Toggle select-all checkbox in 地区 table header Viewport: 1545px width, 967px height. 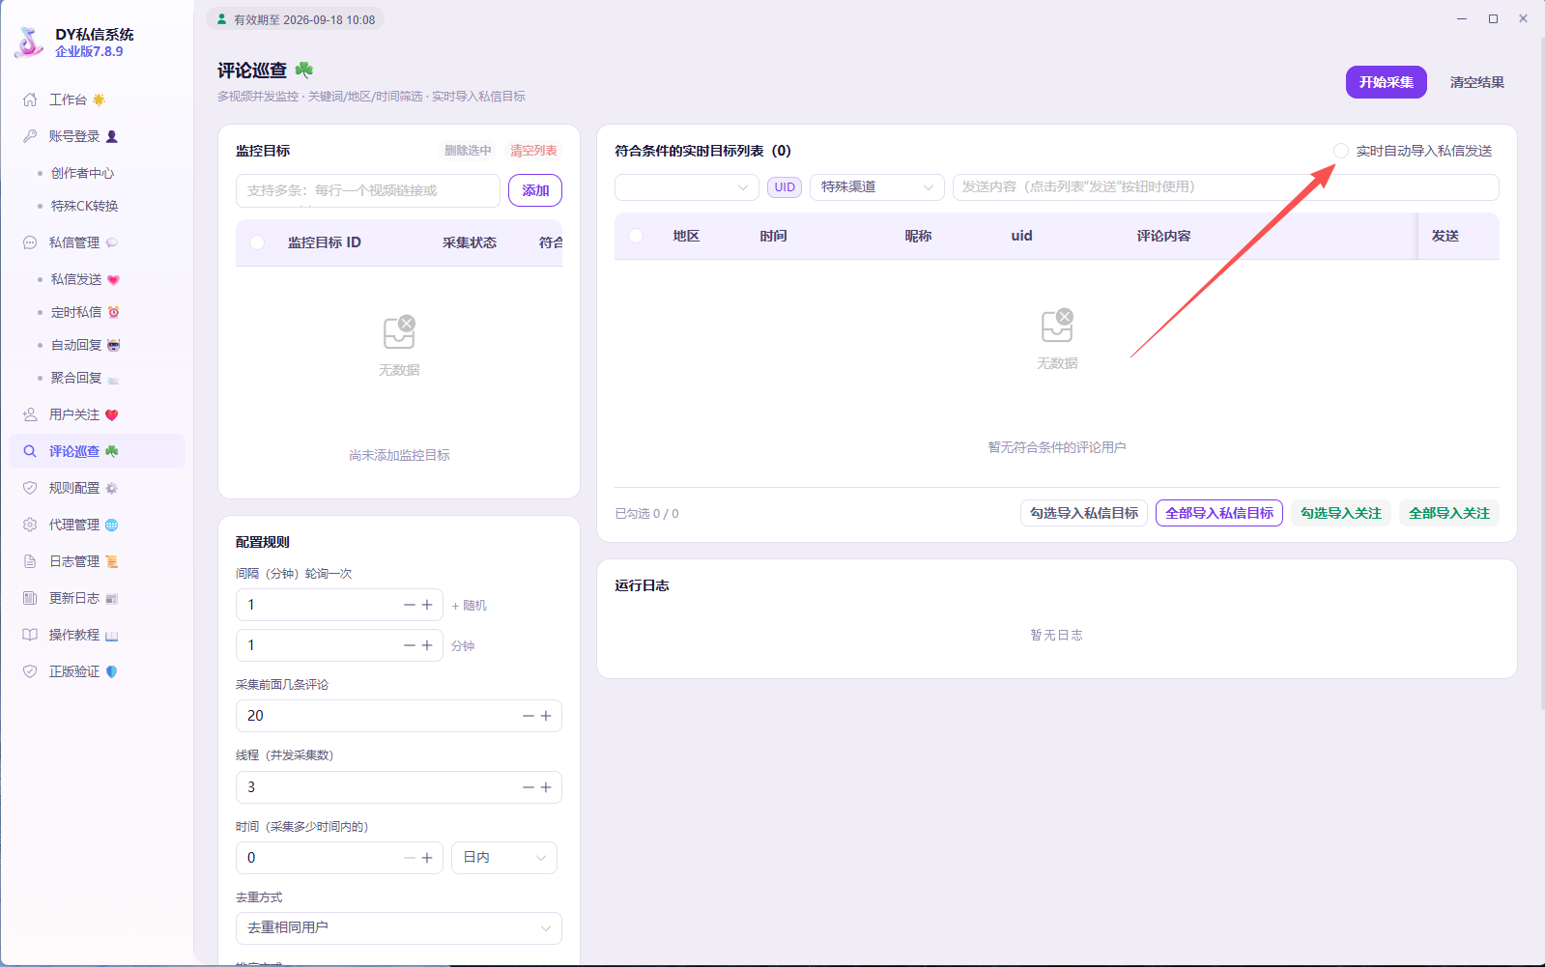click(x=636, y=236)
